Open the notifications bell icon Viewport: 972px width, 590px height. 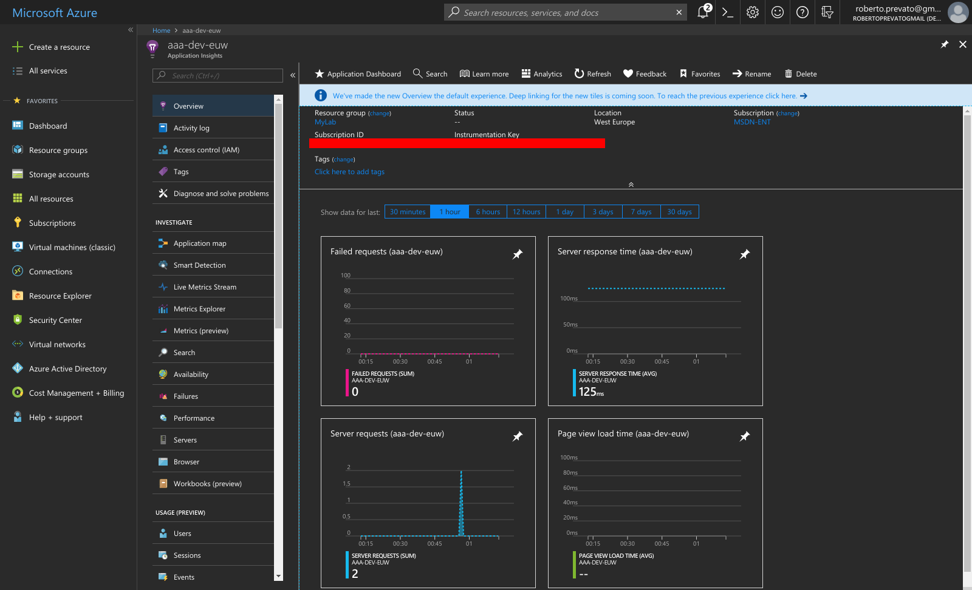(703, 12)
